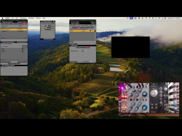
Task: Open the MIDI sender type dropdown
Action: [76, 31]
